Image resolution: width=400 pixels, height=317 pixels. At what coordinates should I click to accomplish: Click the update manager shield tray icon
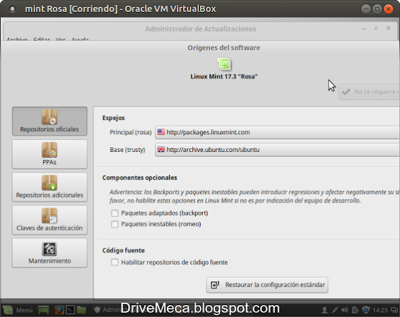tap(366, 310)
